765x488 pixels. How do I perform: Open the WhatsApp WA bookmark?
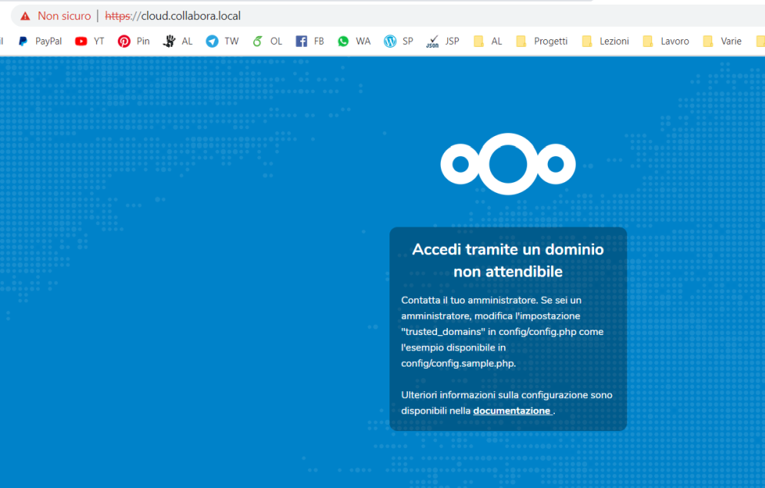click(x=354, y=41)
